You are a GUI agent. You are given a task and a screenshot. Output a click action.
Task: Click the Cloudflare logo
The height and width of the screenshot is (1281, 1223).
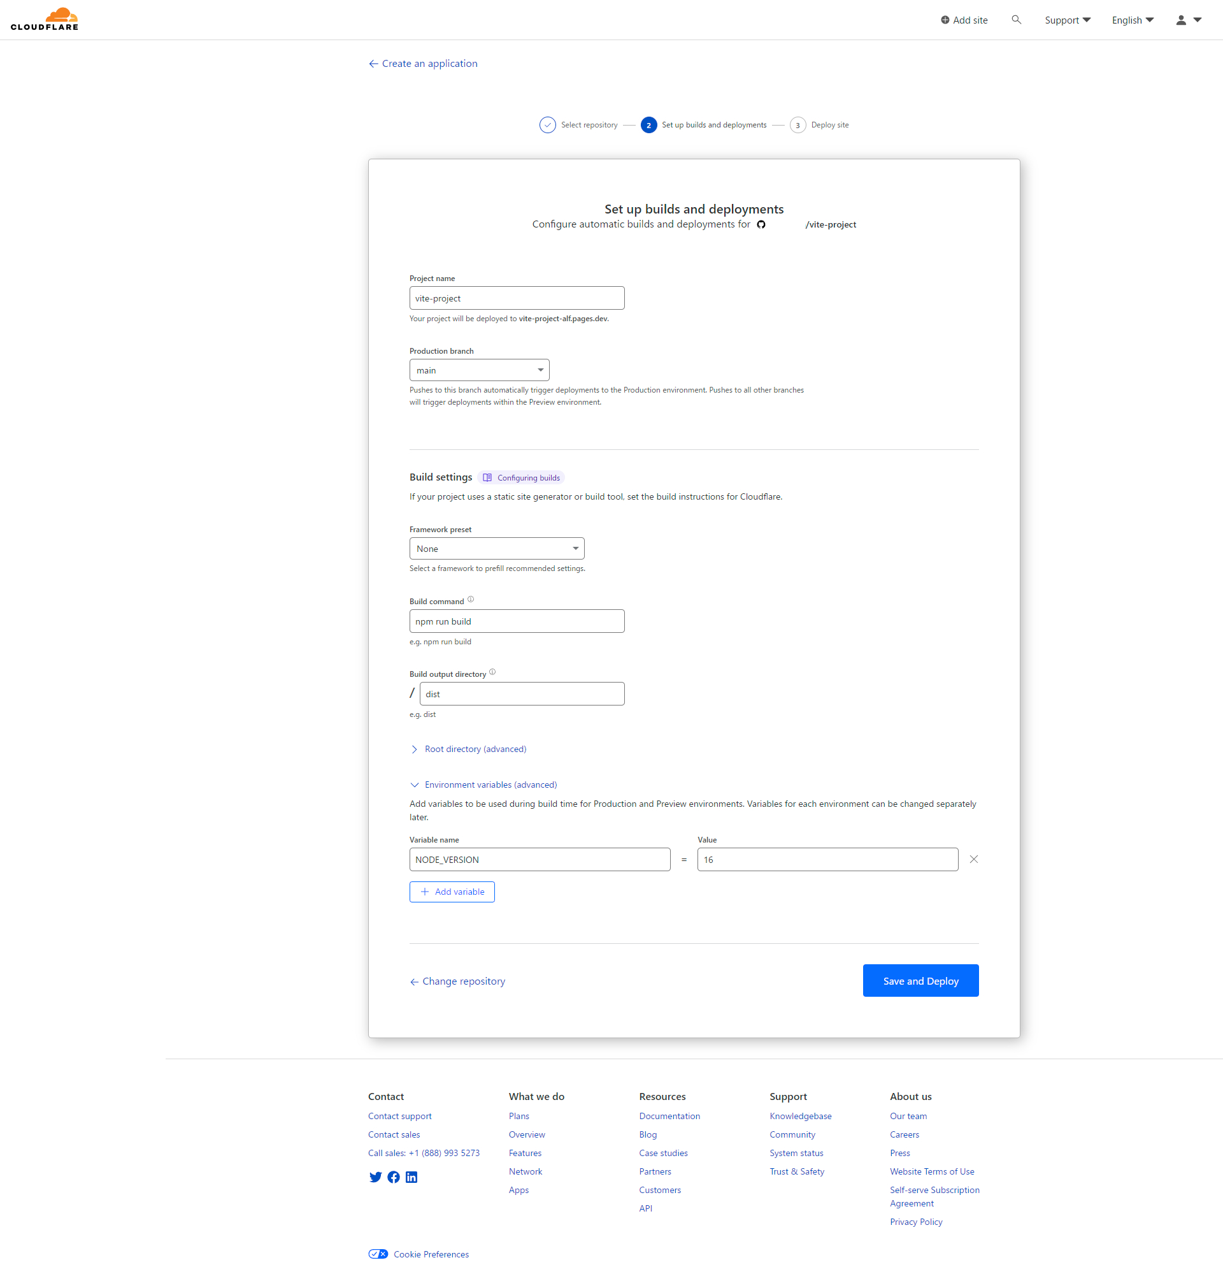pyautogui.click(x=45, y=19)
